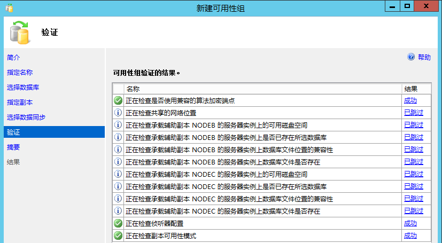The image size is (442, 243).
Task: Select the highlighted 验证 wizard page
Action: point(54,132)
